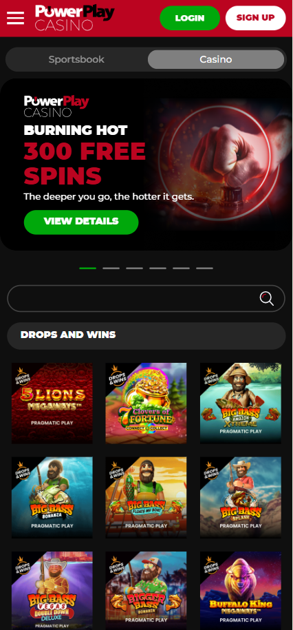Open Big Bass Floats My Boat game

coord(146,497)
